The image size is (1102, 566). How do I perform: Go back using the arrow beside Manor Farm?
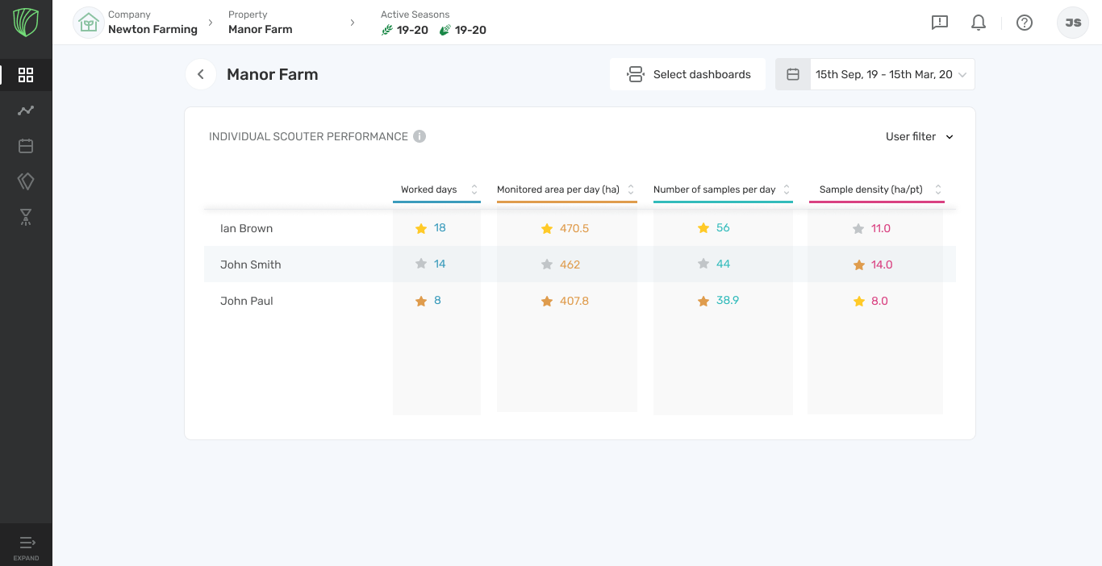tap(201, 74)
